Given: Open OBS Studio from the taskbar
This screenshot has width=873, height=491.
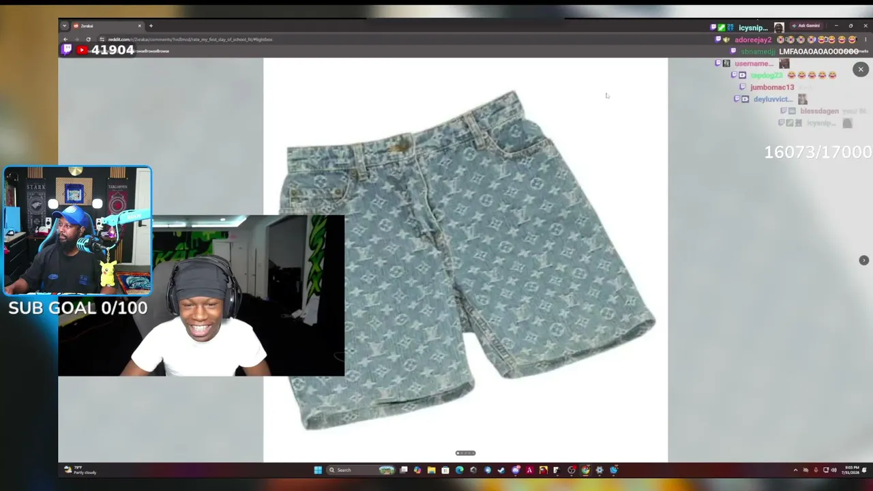Looking at the screenshot, I should 572,470.
